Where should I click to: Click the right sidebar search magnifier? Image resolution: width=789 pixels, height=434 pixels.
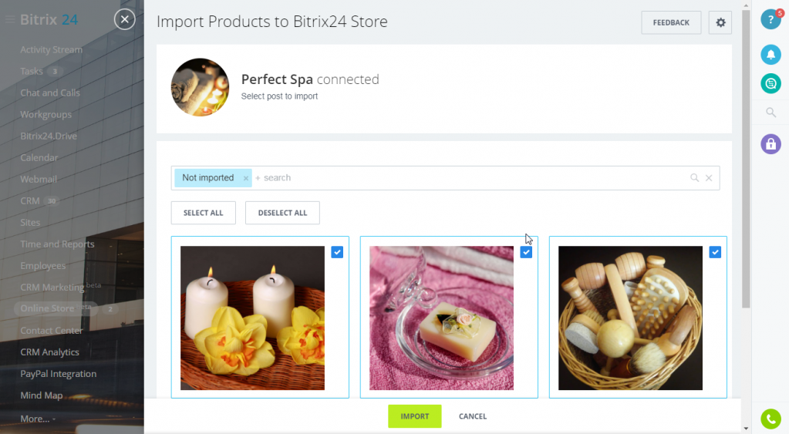(x=770, y=112)
